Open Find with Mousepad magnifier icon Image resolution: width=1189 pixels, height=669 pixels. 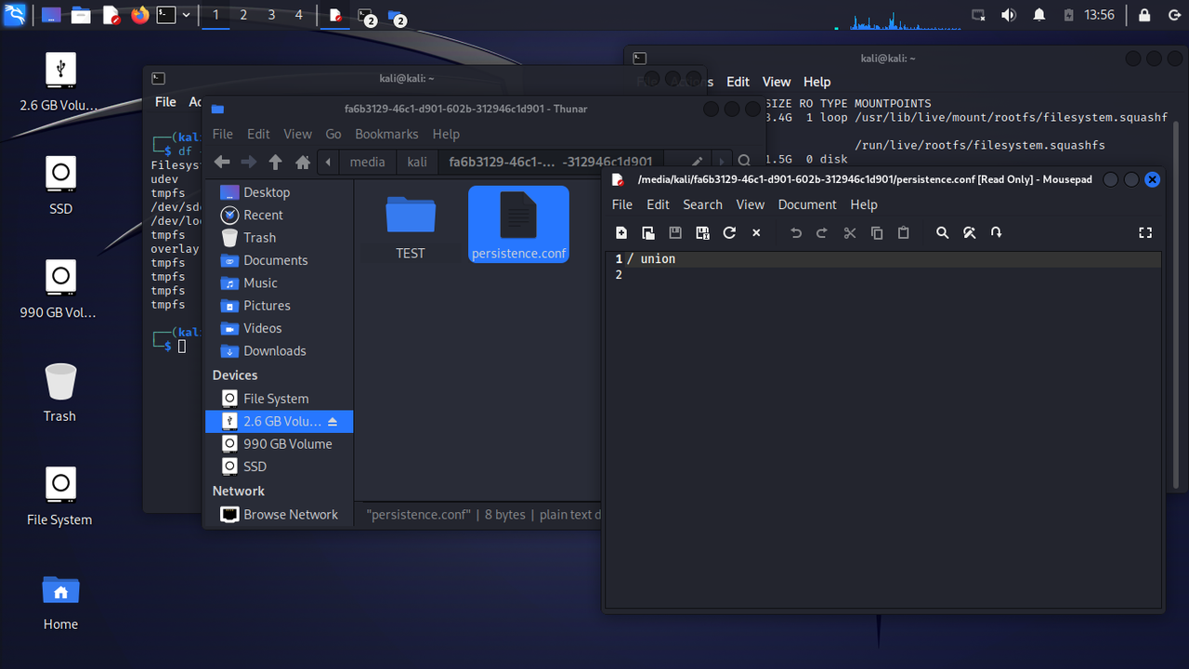pyautogui.click(x=943, y=233)
